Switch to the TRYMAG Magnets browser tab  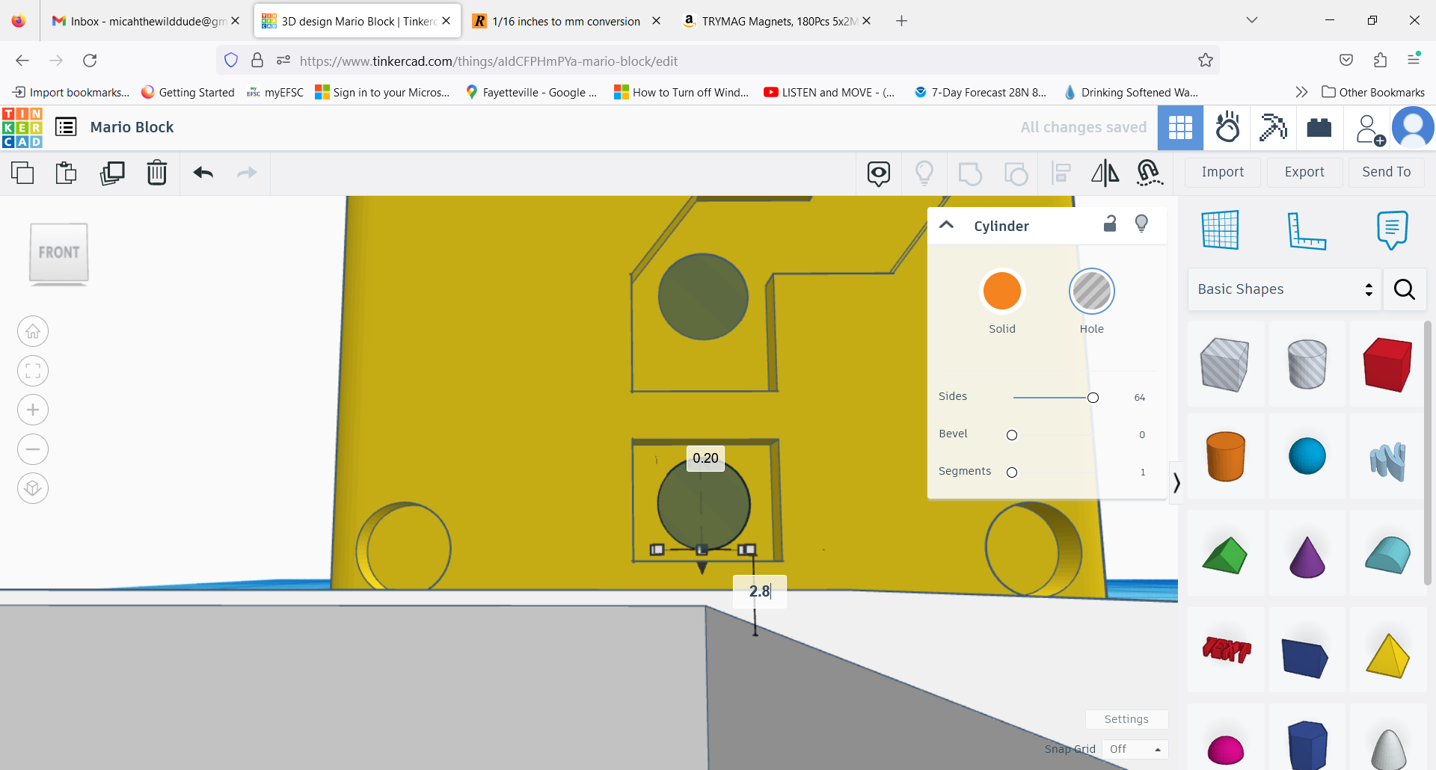(770, 21)
